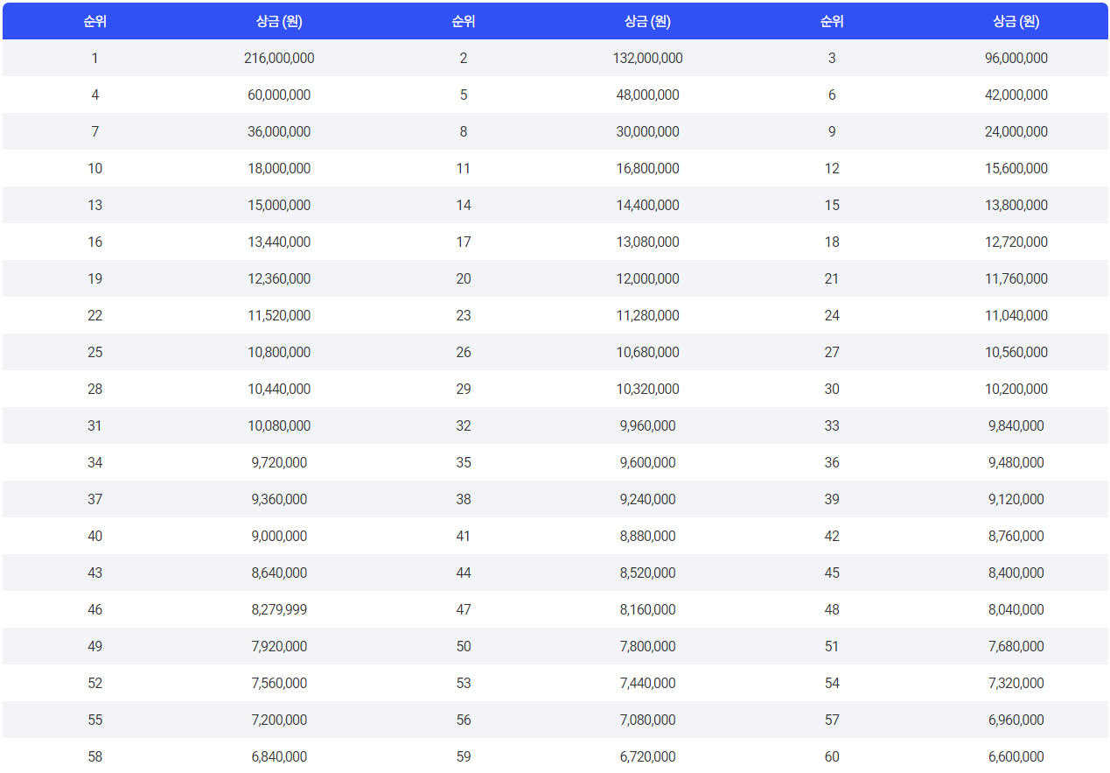The width and height of the screenshot is (1110, 773).
Task: Select prize amount 9,240,000
Action: pyautogui.click(x=647, y=499)
